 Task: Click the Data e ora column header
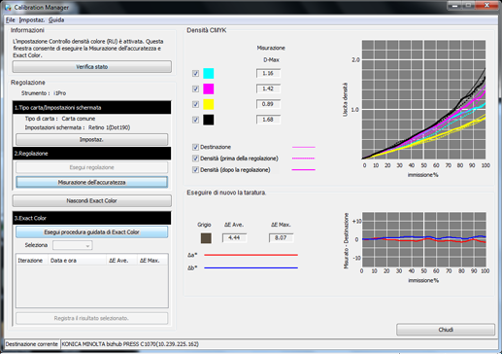[x=77, y=261]
